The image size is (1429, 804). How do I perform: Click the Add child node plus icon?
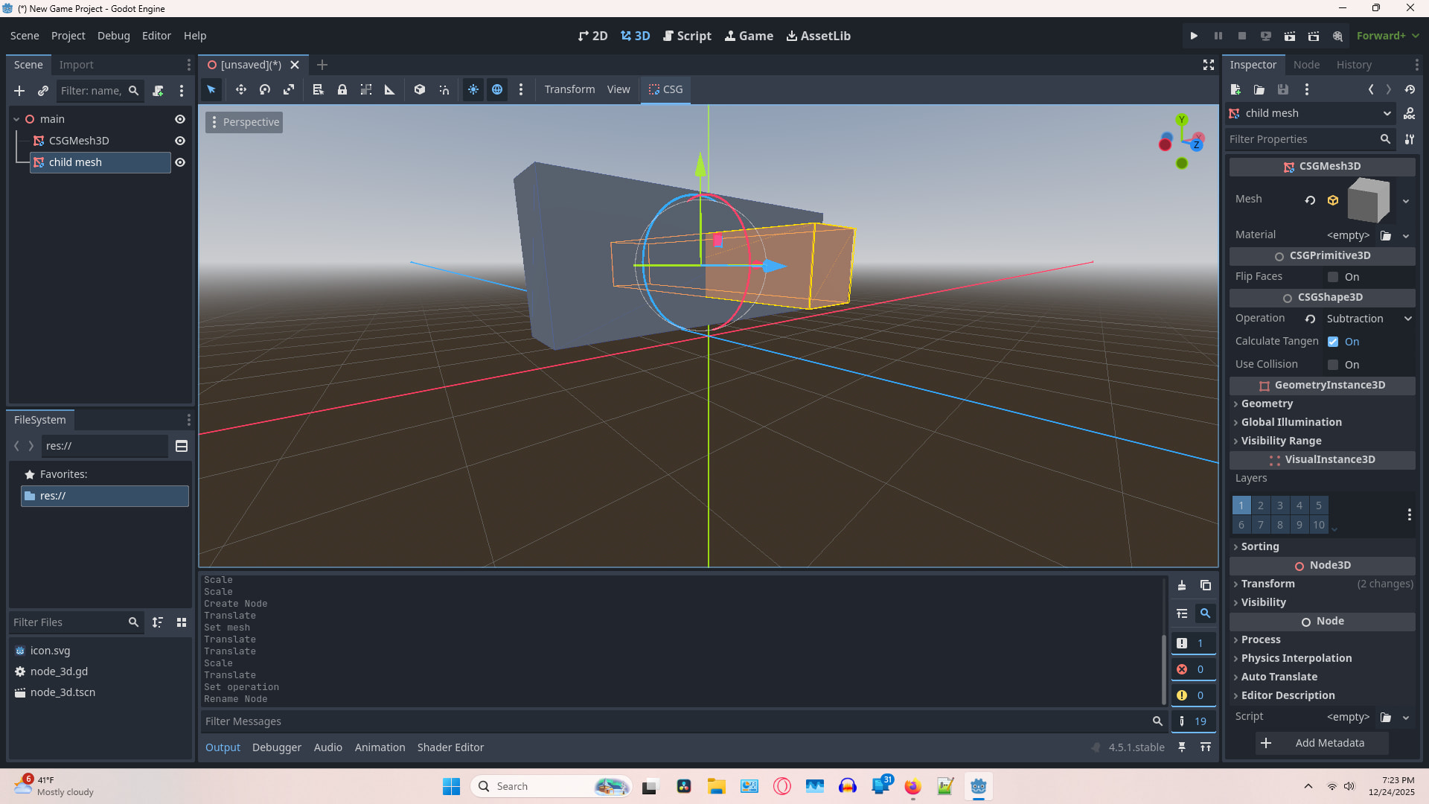(19, 91)
